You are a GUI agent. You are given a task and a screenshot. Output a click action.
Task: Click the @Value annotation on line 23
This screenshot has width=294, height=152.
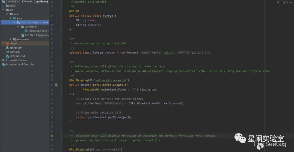[x=74, y=11]
